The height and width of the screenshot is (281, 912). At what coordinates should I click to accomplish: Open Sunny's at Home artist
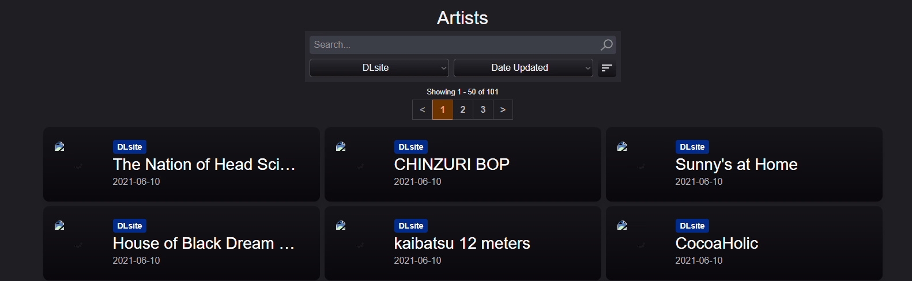pos(736,165)
